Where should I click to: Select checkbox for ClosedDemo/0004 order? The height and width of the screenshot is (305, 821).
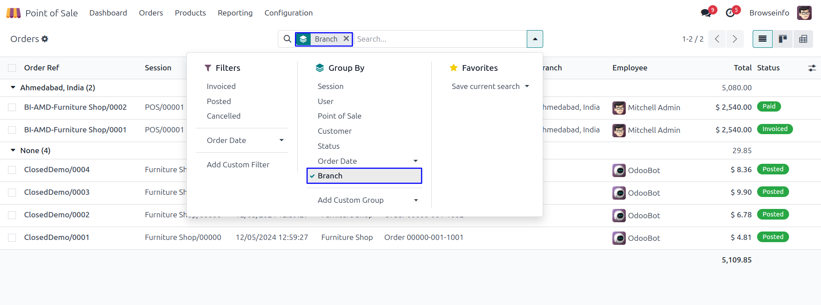pyautogui.click(x=12, y=170)
